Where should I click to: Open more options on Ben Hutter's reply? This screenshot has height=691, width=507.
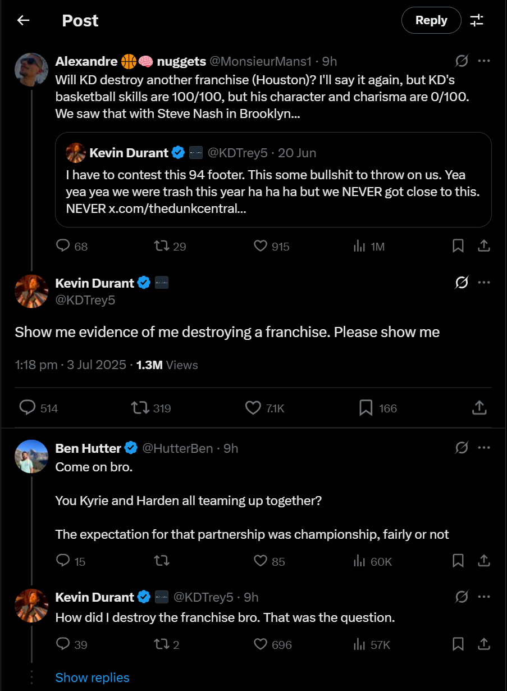484,448
